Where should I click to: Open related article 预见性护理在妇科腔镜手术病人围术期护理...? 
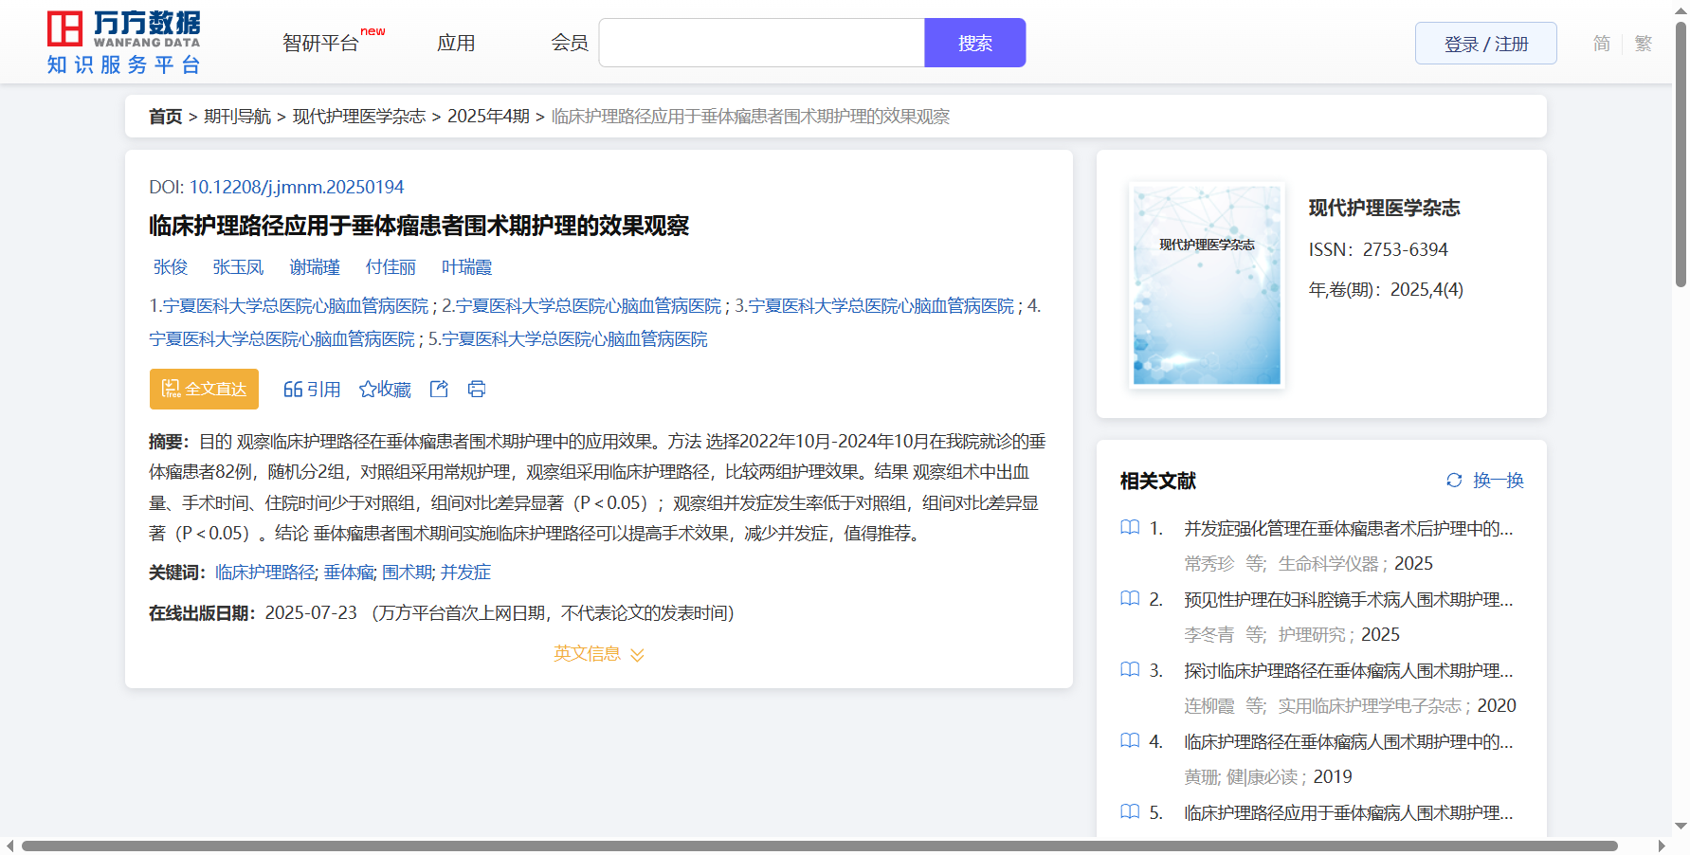pyautogui.click(x=1348, y=600)
